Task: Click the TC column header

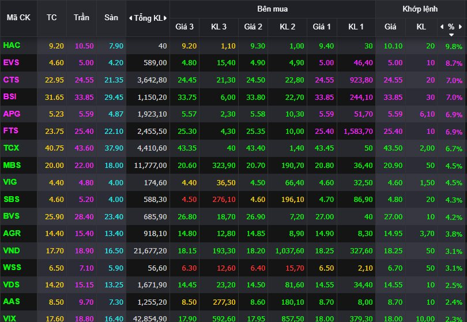Action: point(51,17)
